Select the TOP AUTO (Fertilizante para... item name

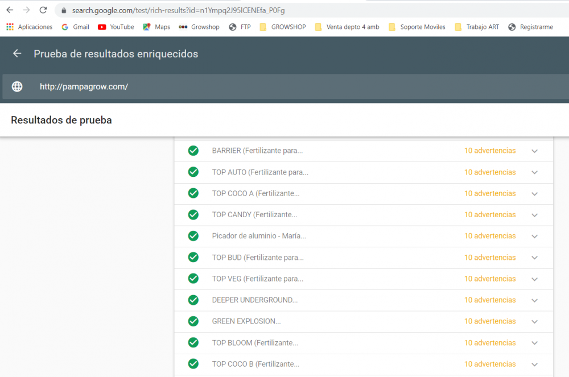260,172
